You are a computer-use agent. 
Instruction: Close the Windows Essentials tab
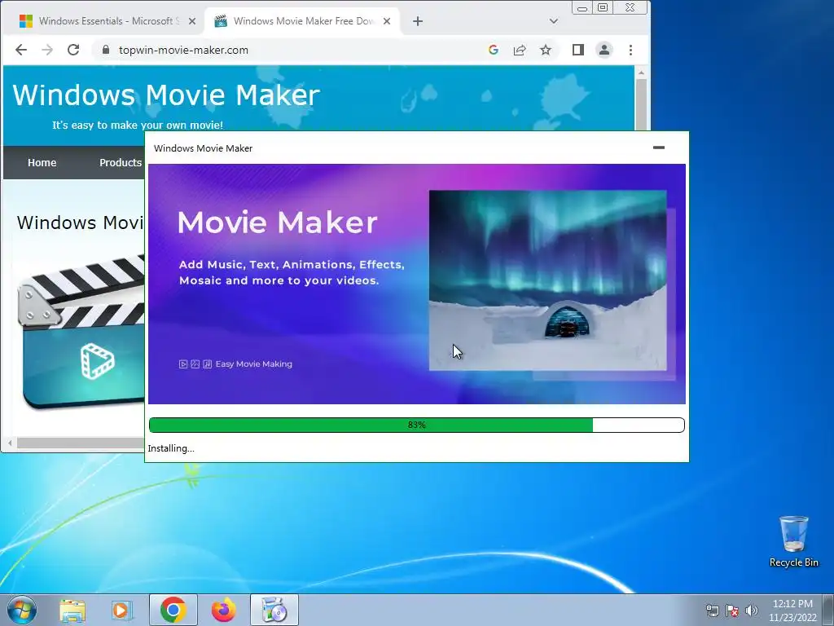point(192,21)
